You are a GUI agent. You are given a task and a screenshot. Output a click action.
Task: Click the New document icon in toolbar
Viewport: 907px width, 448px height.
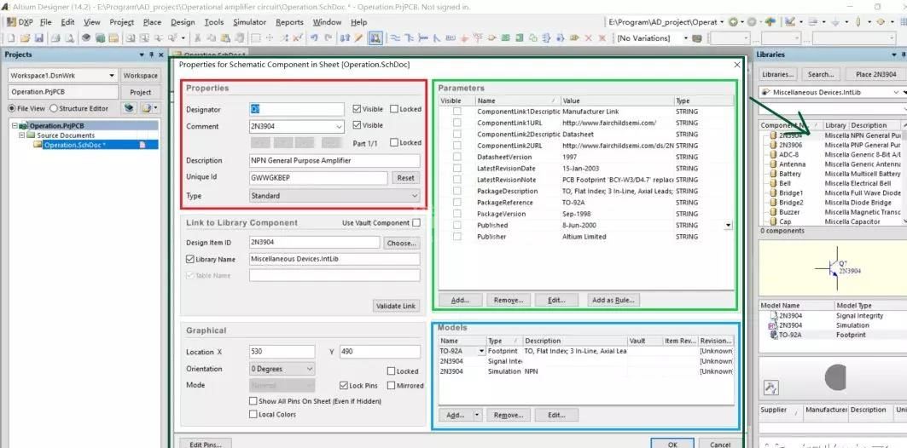coord(11,38)
